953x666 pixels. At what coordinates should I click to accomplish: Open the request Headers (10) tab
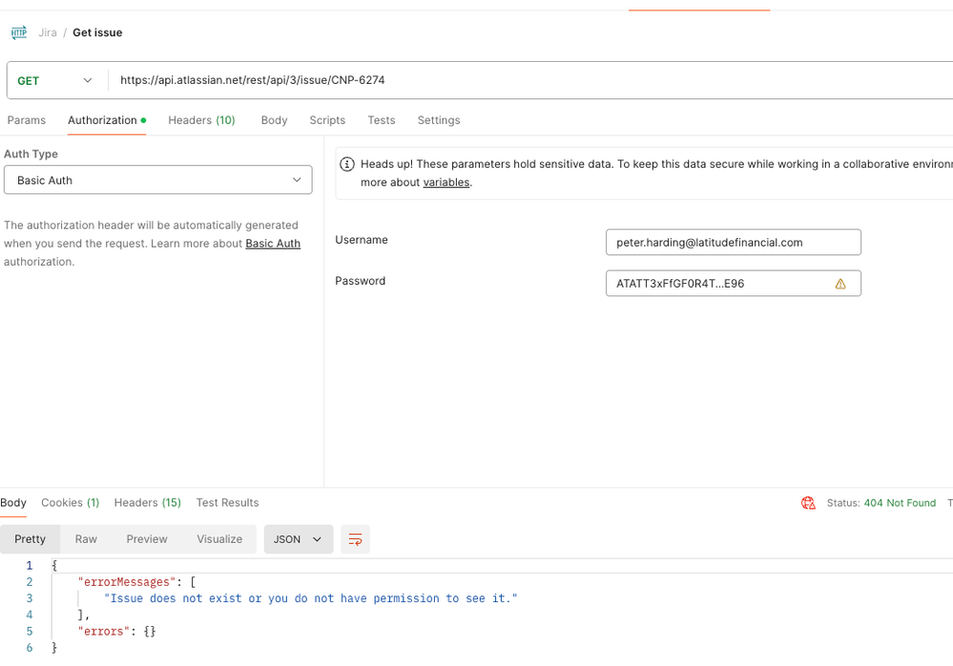pyautogui.click(x=201, y=120)
